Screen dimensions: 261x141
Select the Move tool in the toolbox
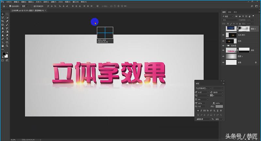pyautogui.click(x=3, y=14)
